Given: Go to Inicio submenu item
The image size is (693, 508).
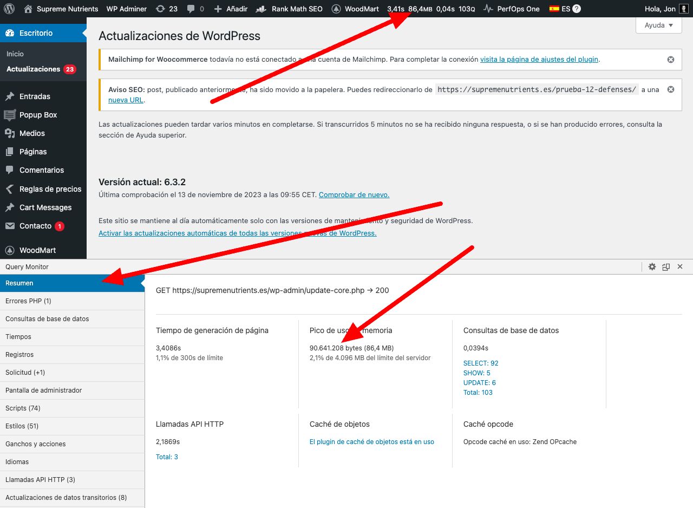Looking at the screenshot, I should click(15, 54).
